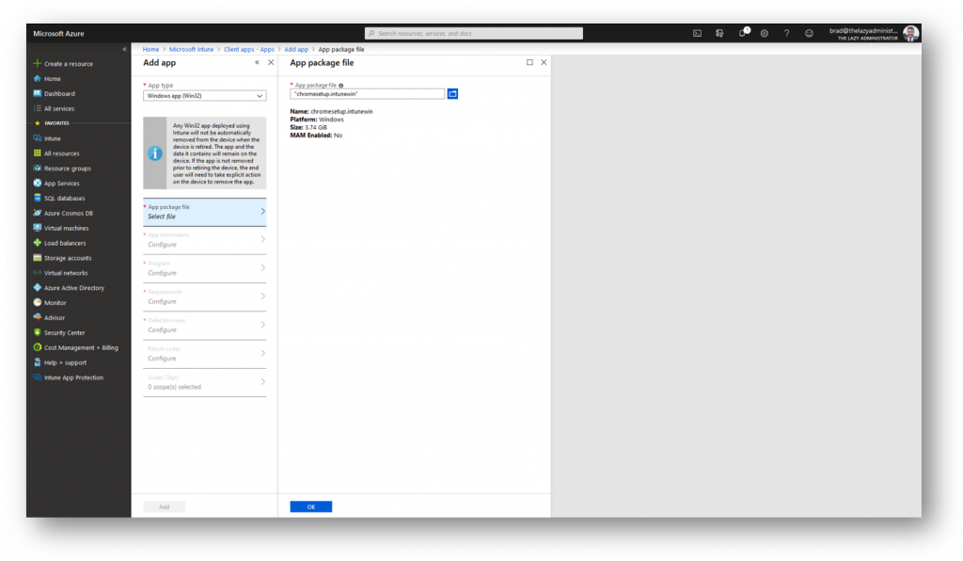Viewport: 963px width, 561px height.
Task: Click the Win32 app info notice
Action: coord(204,153)
